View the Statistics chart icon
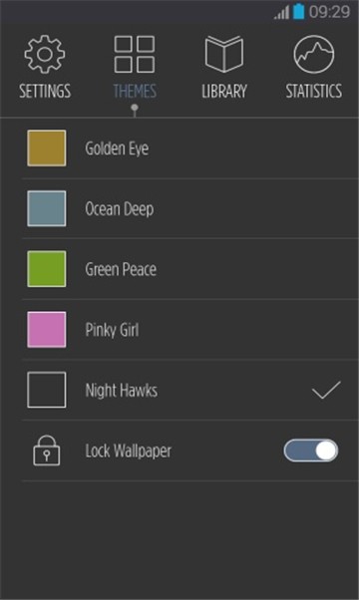The width and height of the screenshot is (359, 600). pos(314,54)
